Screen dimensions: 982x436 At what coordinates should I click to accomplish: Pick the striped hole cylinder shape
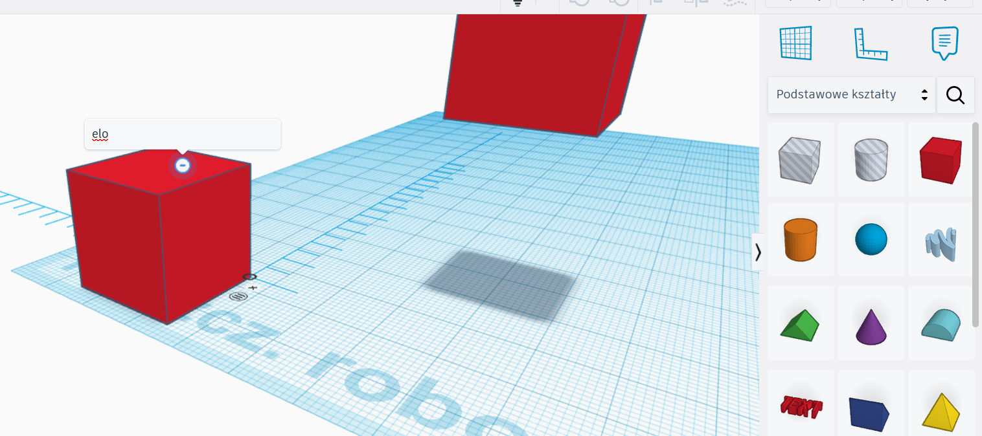click(871, 160)
